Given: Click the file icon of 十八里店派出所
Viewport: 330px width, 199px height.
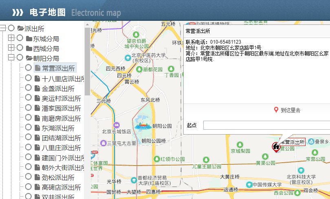Looking at the screenshot, I should coord(37,79).
